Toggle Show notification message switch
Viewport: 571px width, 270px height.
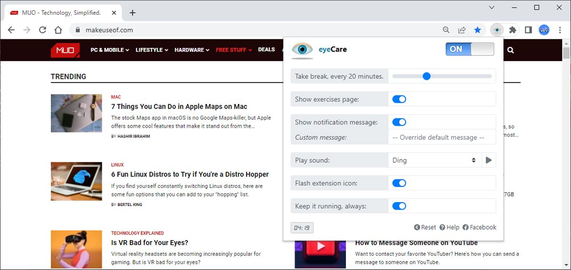399,122
